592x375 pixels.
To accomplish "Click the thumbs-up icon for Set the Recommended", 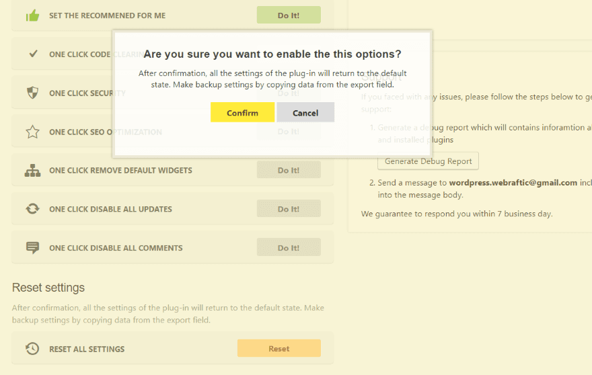I will tap(32, 15).
